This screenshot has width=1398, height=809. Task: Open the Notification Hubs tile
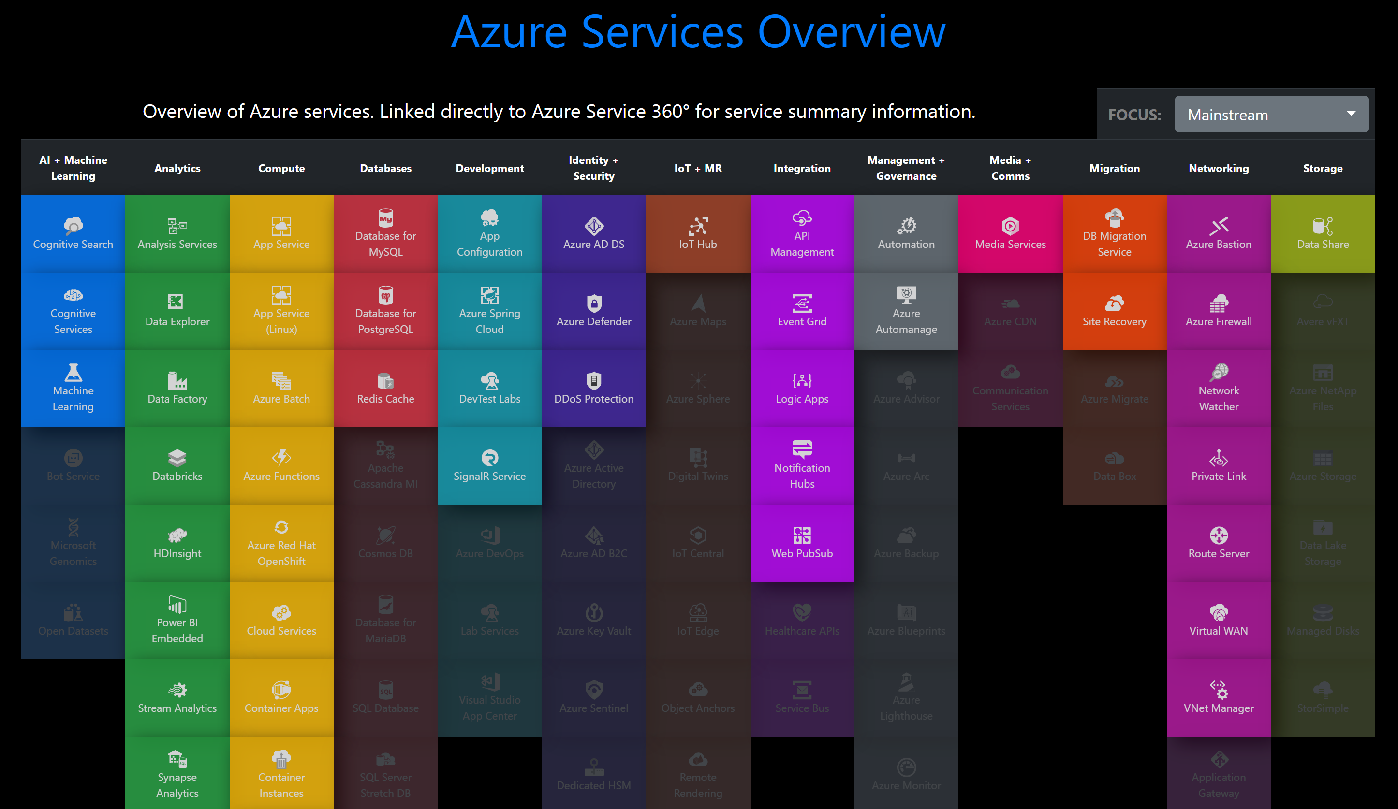coord(802,466)
